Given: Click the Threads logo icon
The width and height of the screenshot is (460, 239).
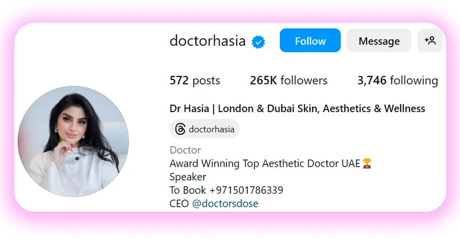Looking at the screenshot, I should click(180, 129).
